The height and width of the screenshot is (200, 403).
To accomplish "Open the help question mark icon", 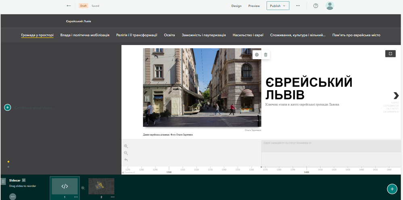I will coord(315,6).
